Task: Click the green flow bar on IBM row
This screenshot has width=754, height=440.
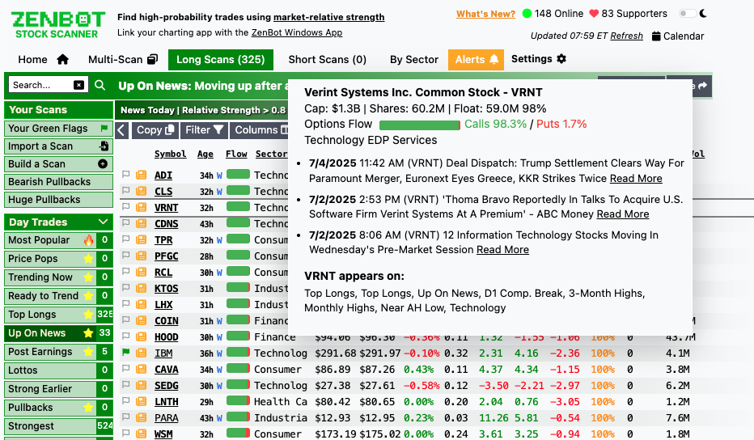Action: [x=238, y=352]
